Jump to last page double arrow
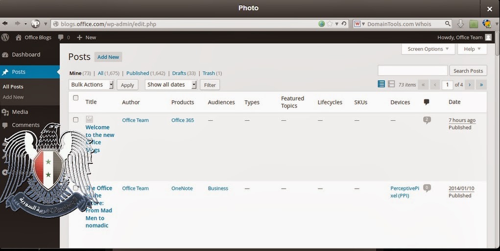The image size is (500, 251). [x=481, y=85]
